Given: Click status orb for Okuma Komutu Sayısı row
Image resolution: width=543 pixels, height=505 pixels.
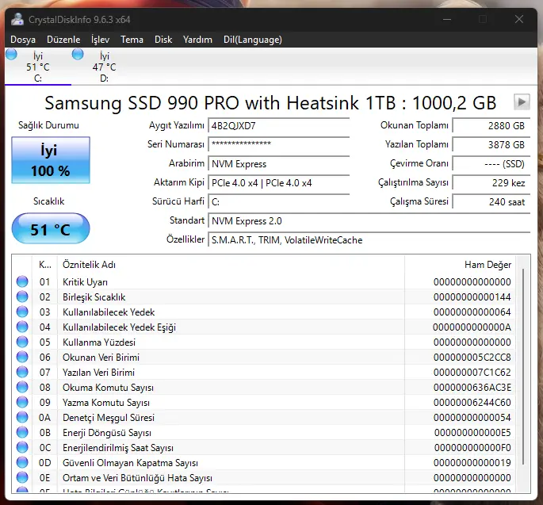Looking at the screenshot, I should 22,387.
